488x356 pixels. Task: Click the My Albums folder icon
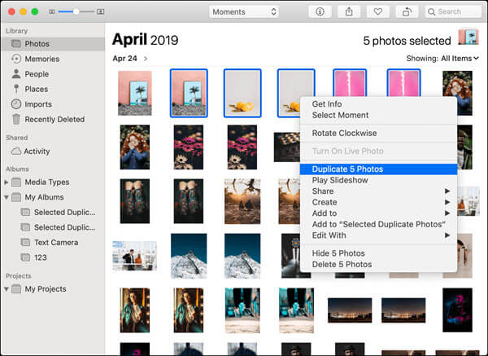[x=16, y=197]
